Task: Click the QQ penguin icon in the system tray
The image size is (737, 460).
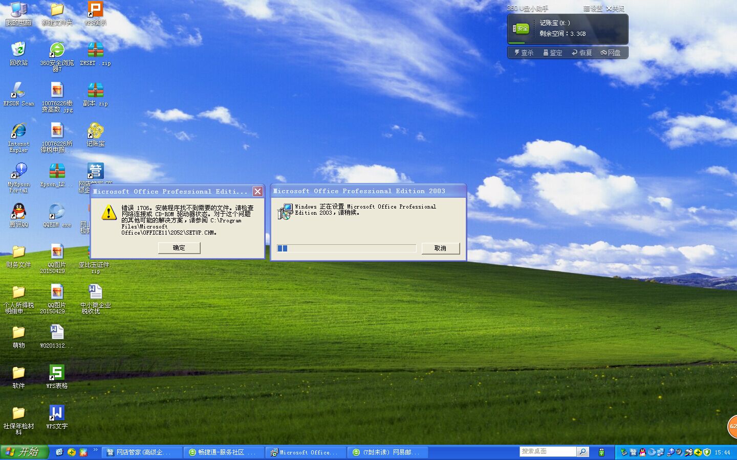Action: click(x=642, y=452)
